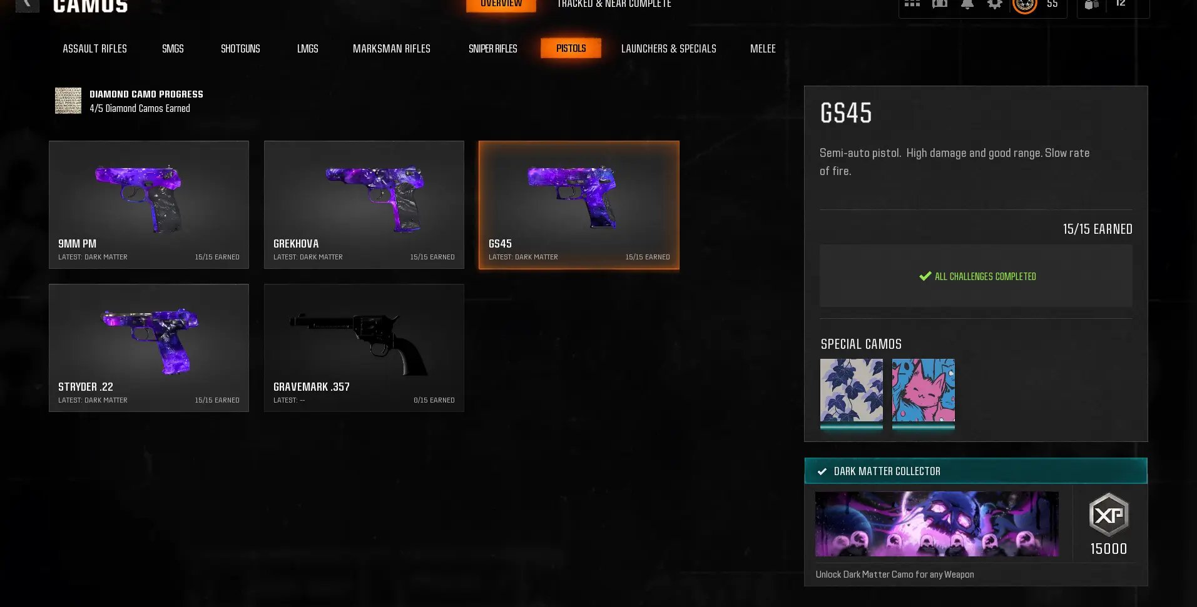Open the grid menu icon
This screenshot has height=607, width=1197.
(x=912, y=4)
